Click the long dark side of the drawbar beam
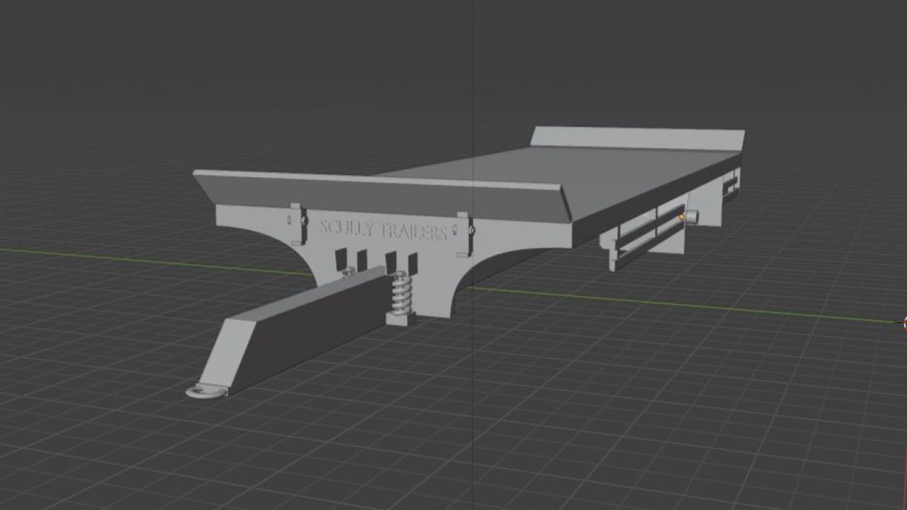 pyautogui.click(x=312, y=333)
